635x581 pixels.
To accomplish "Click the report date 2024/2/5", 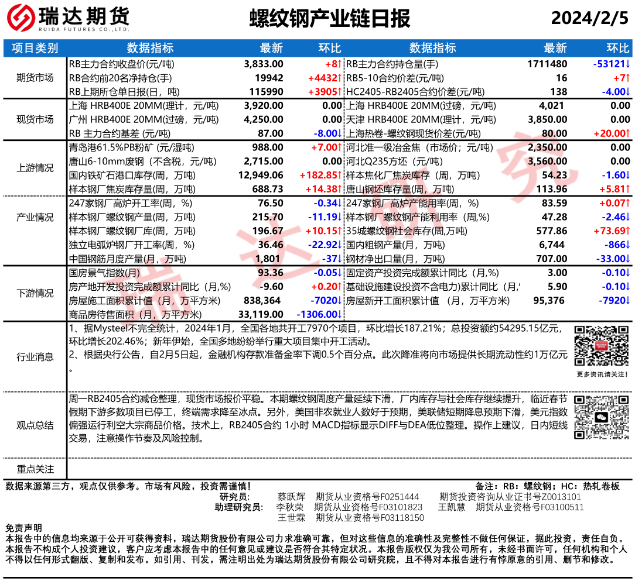I will (589, 18).
